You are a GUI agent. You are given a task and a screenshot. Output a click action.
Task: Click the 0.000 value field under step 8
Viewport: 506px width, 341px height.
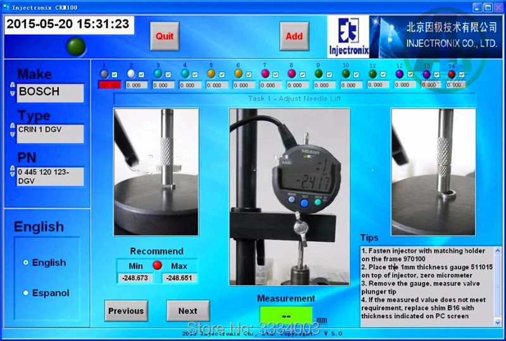pos(297,85)
